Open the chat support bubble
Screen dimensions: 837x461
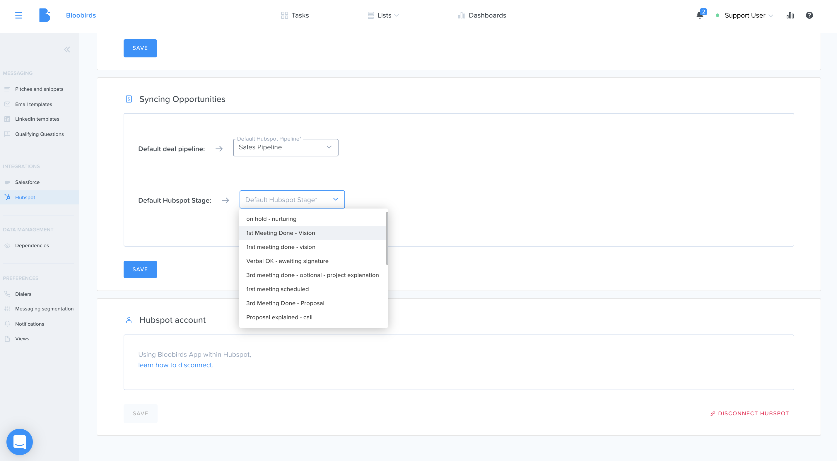(x=20, y=442)
